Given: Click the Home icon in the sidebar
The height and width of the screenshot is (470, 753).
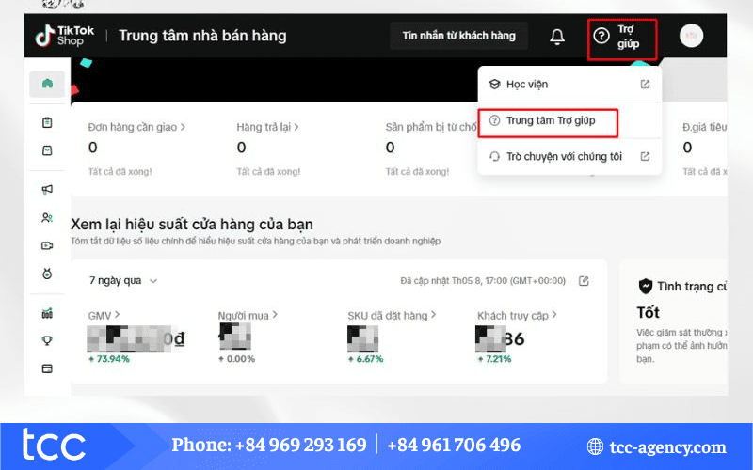Looking at the screenshot, I should click(x=47, y=84).
